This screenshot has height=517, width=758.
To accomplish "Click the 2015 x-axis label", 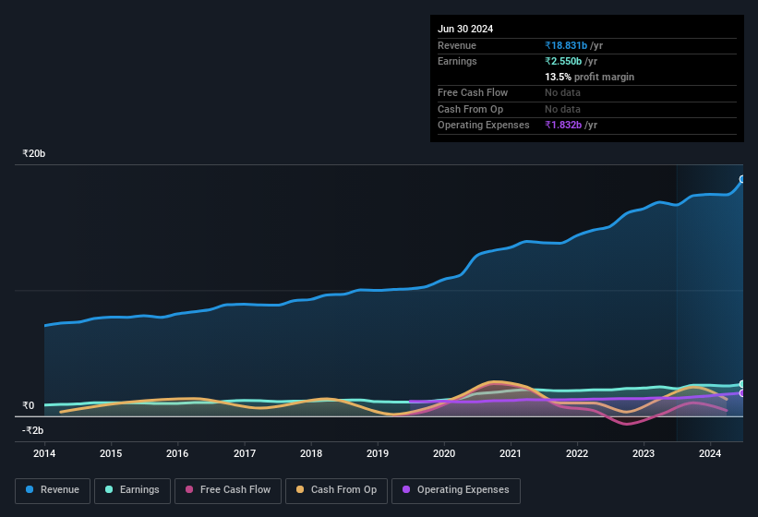I will tap(111, 453).
